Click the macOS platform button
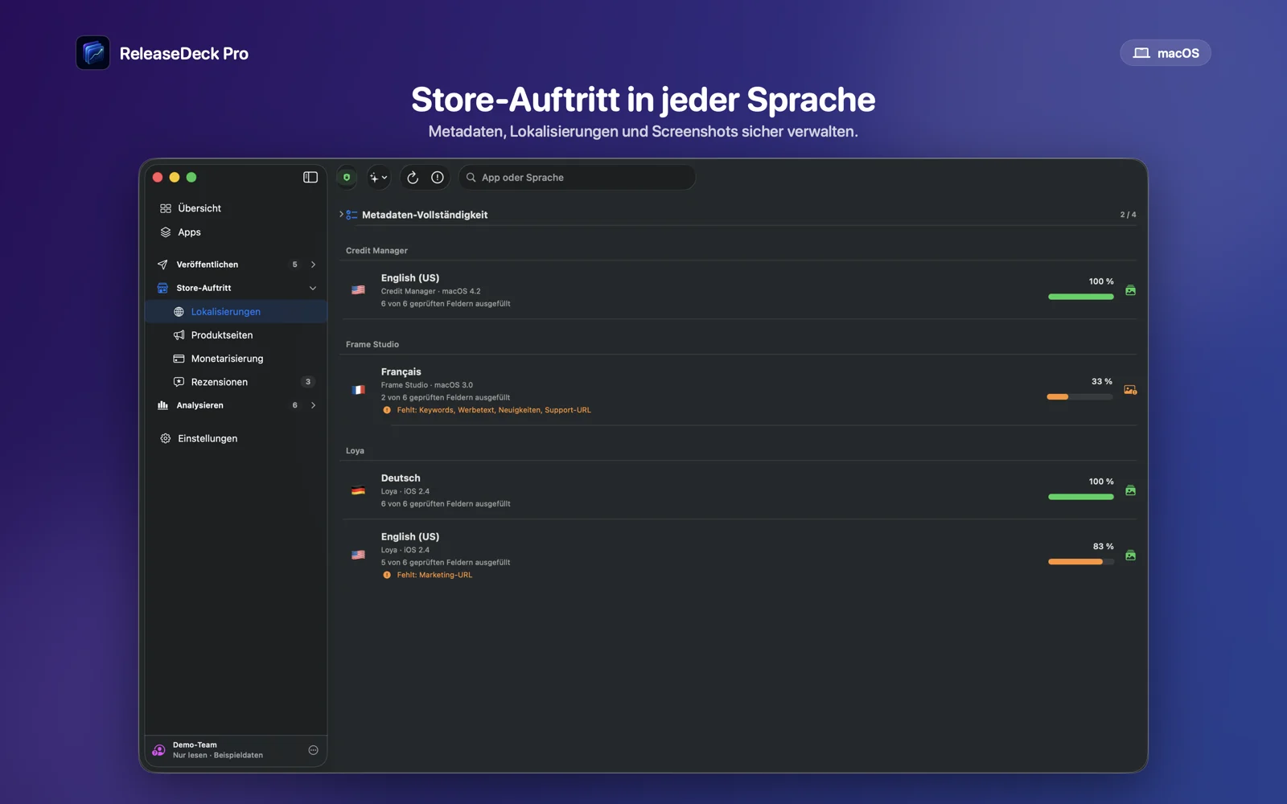 [x=1166, y=53]
